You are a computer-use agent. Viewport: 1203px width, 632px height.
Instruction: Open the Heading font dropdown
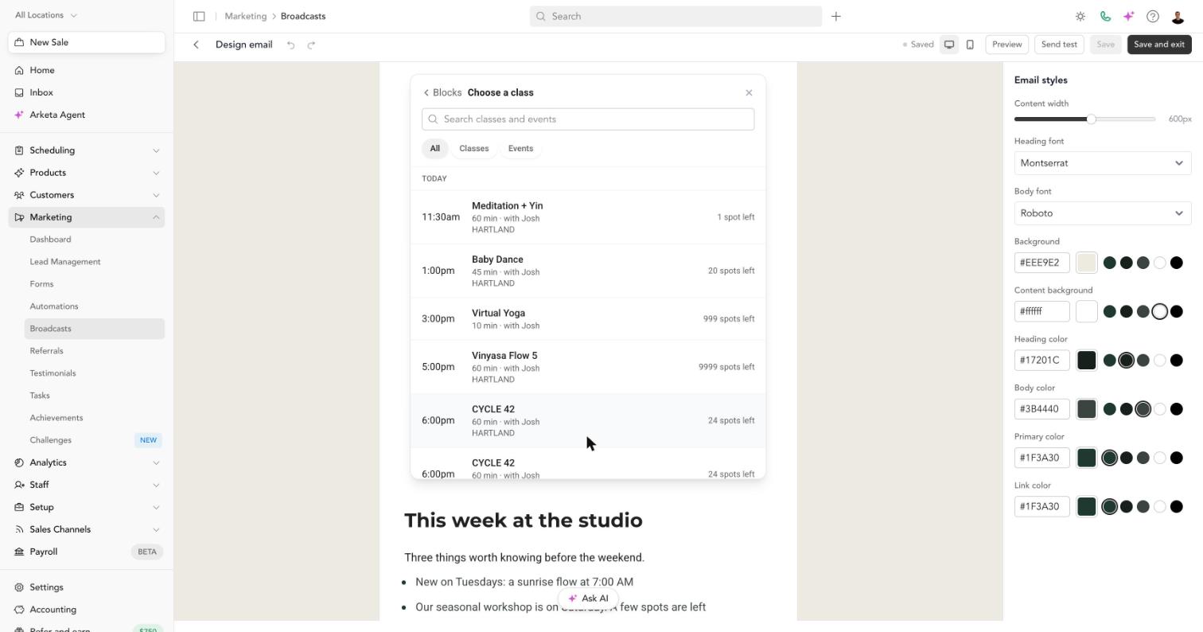pos(1103,163)
